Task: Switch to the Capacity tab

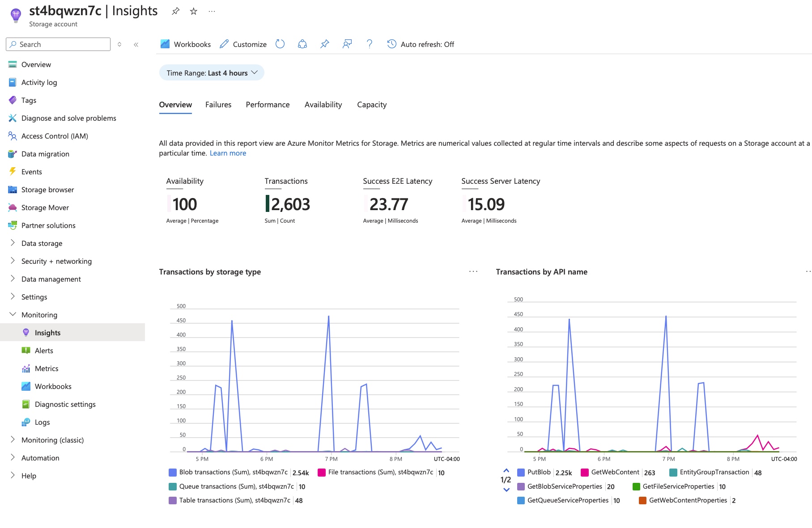Action: (x=372, y=105)
